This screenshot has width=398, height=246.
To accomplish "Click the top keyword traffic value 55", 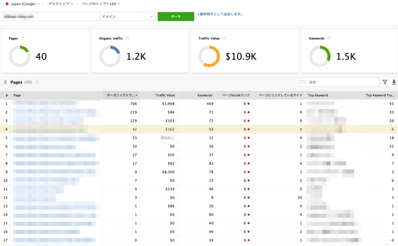I will (392, 104).
